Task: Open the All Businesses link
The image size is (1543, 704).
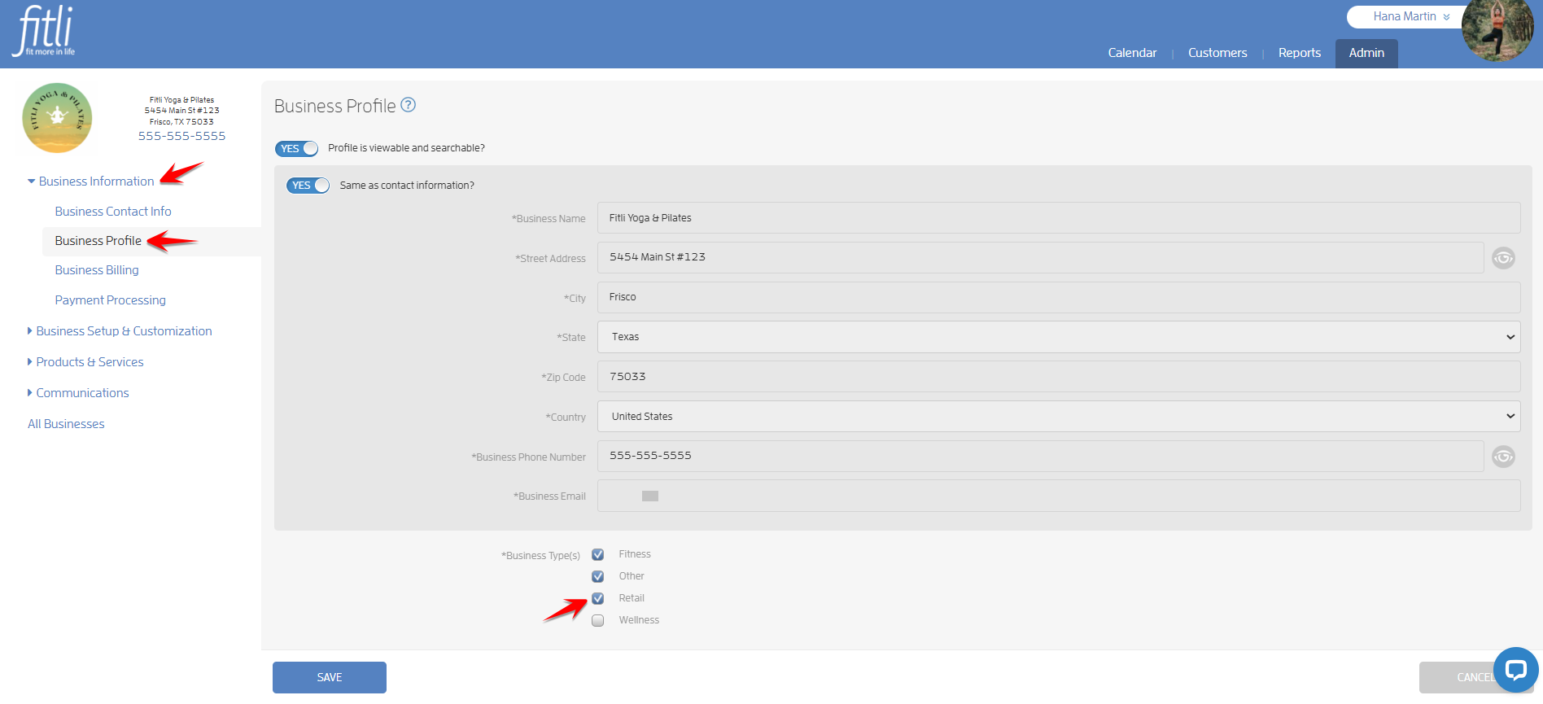Action: point(66,424)
